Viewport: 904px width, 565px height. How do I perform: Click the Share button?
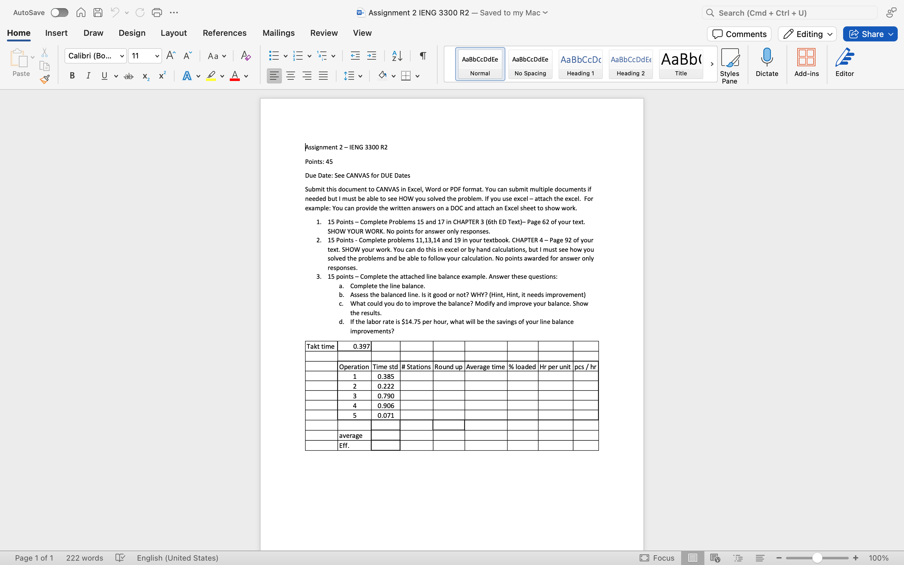click(870, 34)
